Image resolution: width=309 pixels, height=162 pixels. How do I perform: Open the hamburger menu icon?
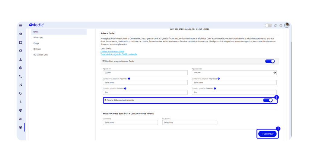pos(21,25)
